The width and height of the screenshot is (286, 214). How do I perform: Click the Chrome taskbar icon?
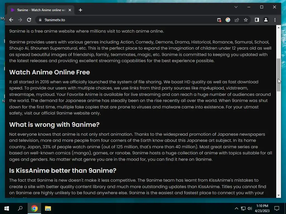[x=34, y=208]
